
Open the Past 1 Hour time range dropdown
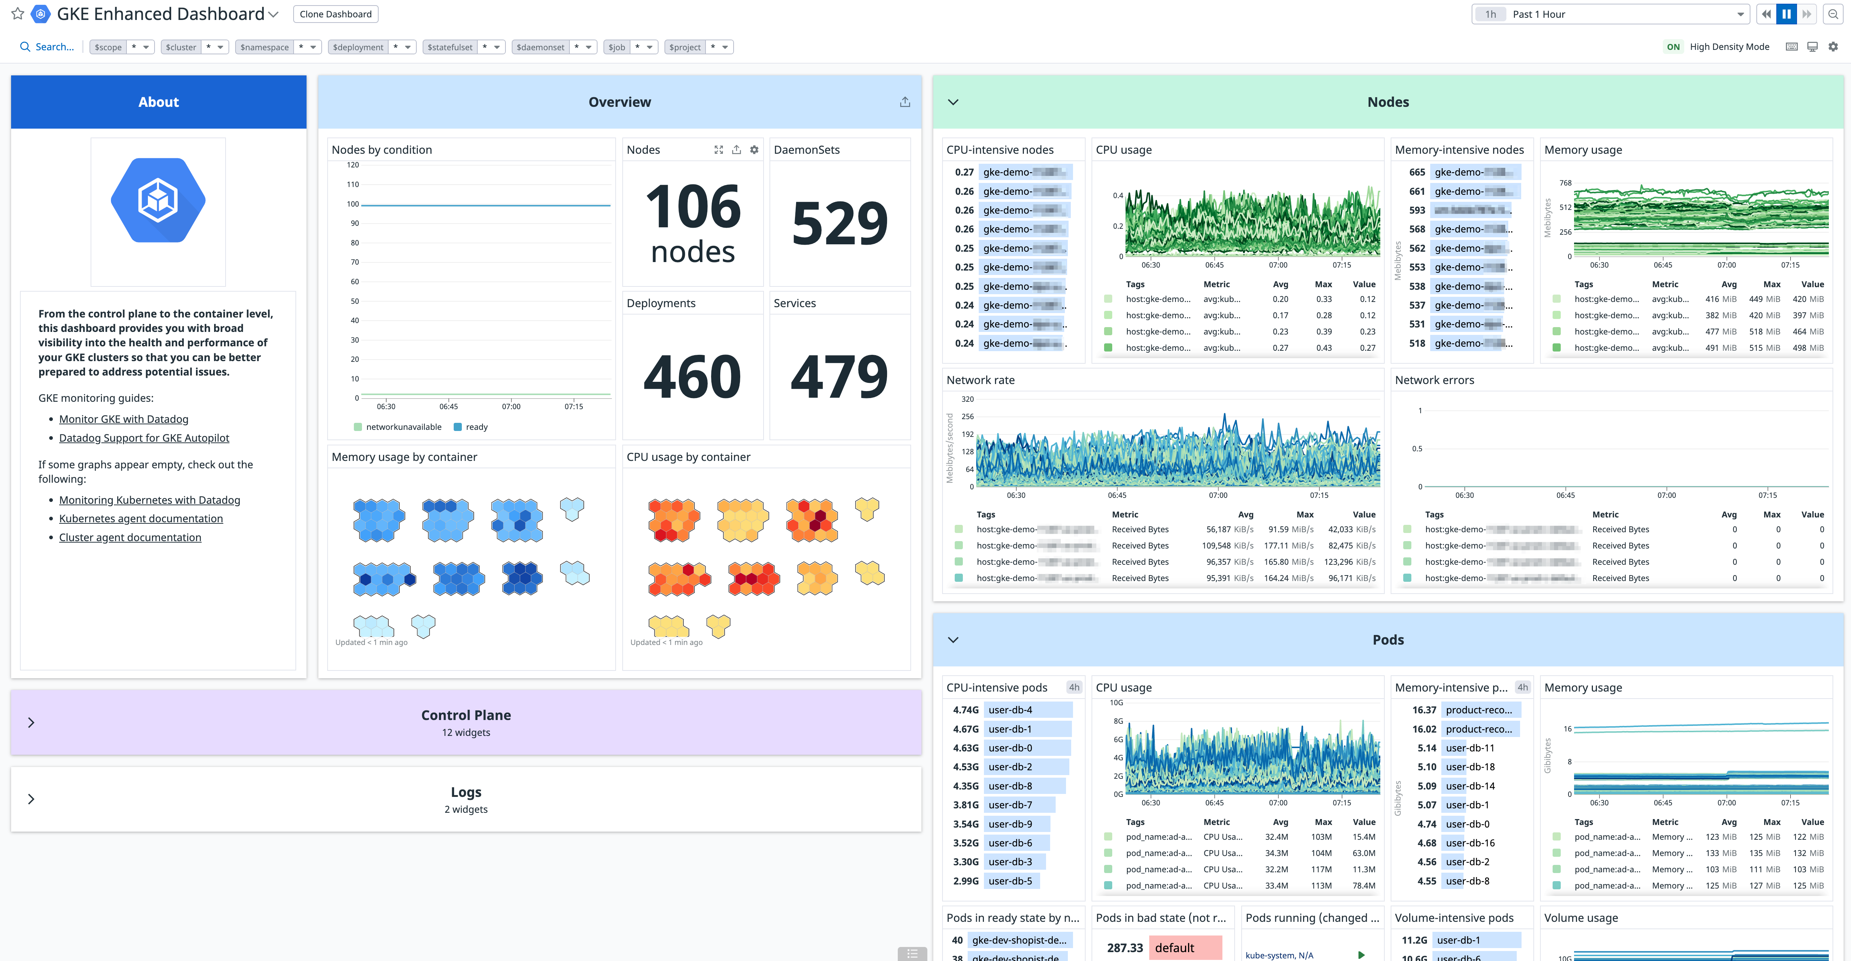click(1610, 14)
